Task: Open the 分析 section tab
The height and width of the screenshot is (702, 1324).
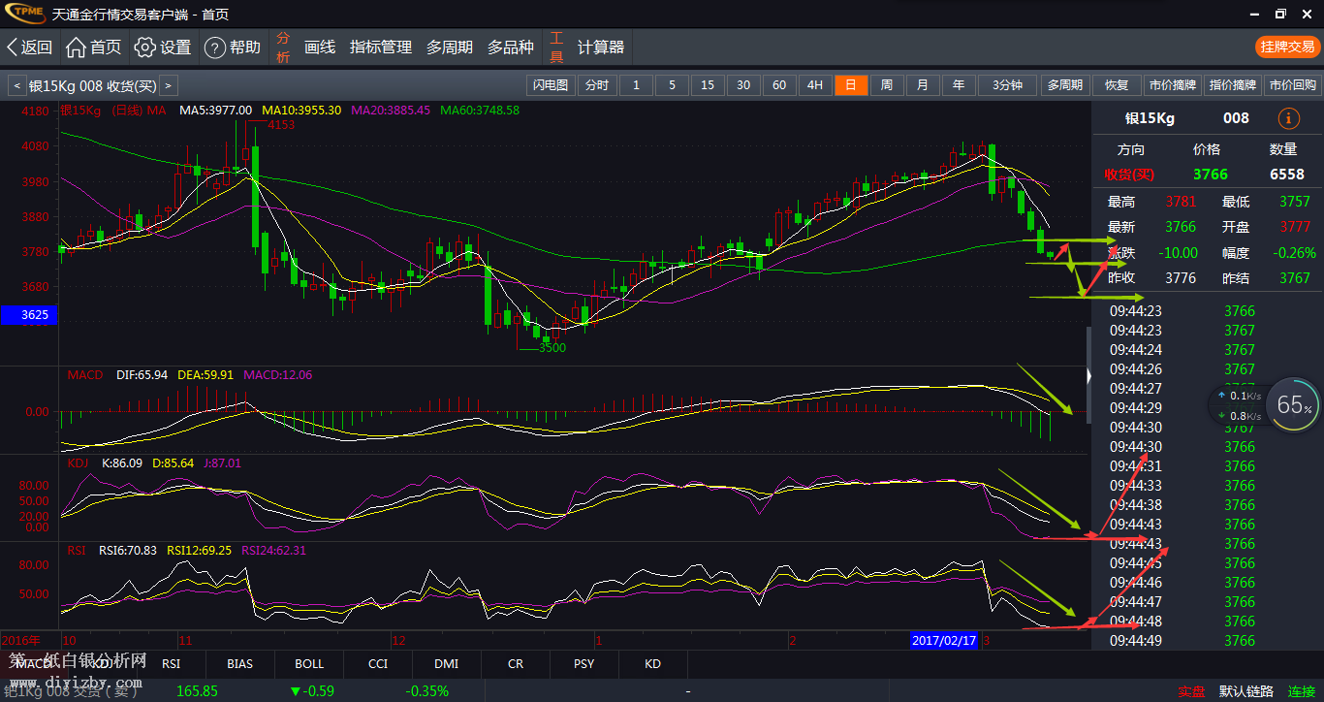Action: pyautogui.click(x=283, y=48)
